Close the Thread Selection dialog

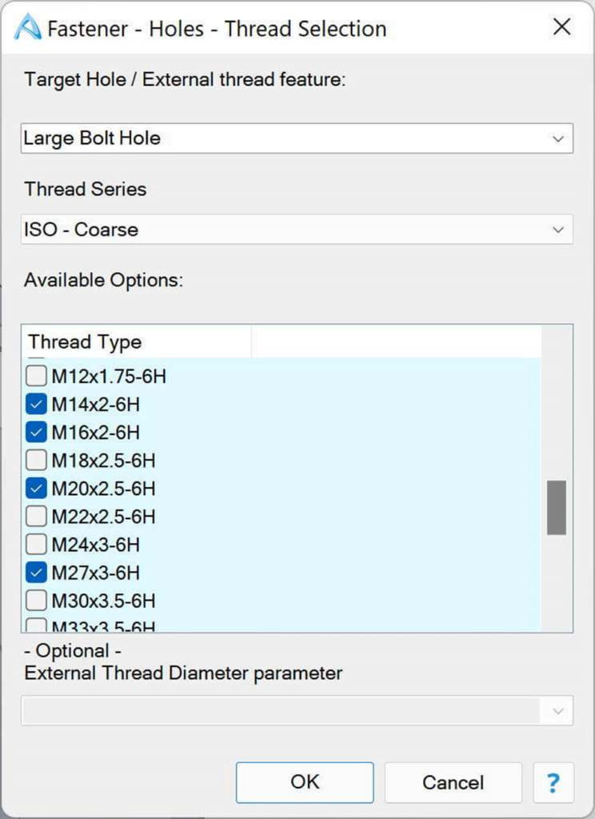click(562, 27)
